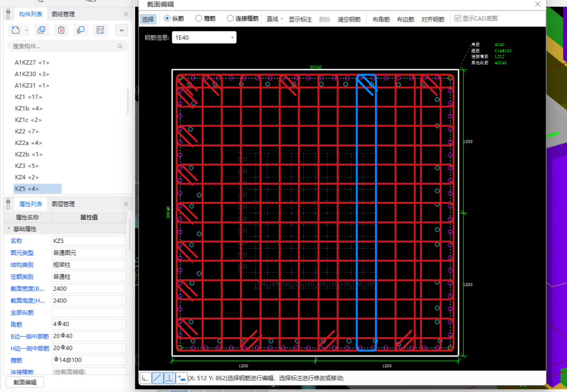567x392 pixels.
Task: Select the 箍筋 radio button
Action: [x=199, y=18]
